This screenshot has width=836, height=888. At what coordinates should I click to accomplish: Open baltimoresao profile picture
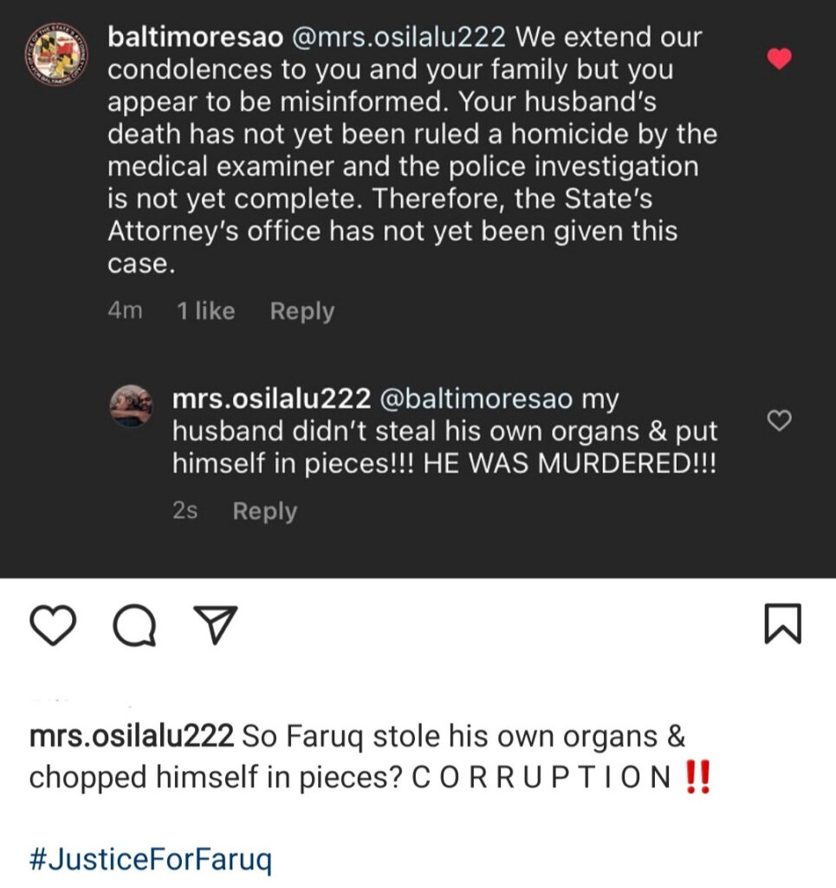pos(53,55)
